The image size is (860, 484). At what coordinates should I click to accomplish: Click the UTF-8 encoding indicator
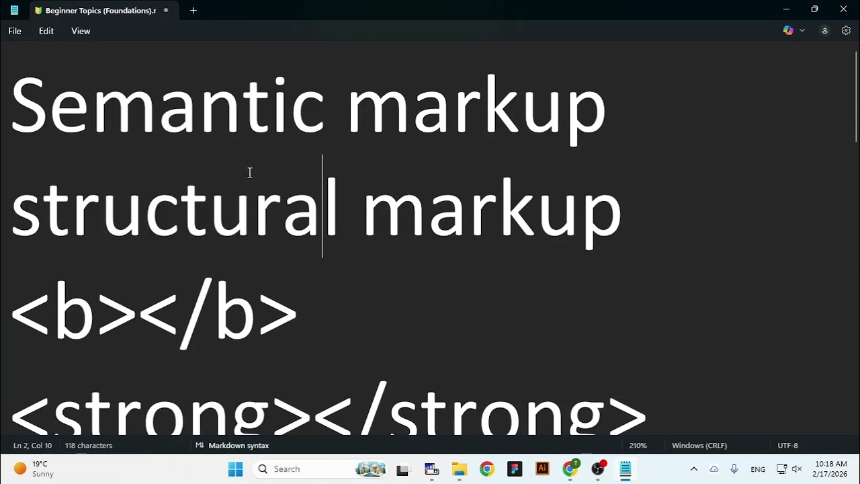tap(787, 446)
